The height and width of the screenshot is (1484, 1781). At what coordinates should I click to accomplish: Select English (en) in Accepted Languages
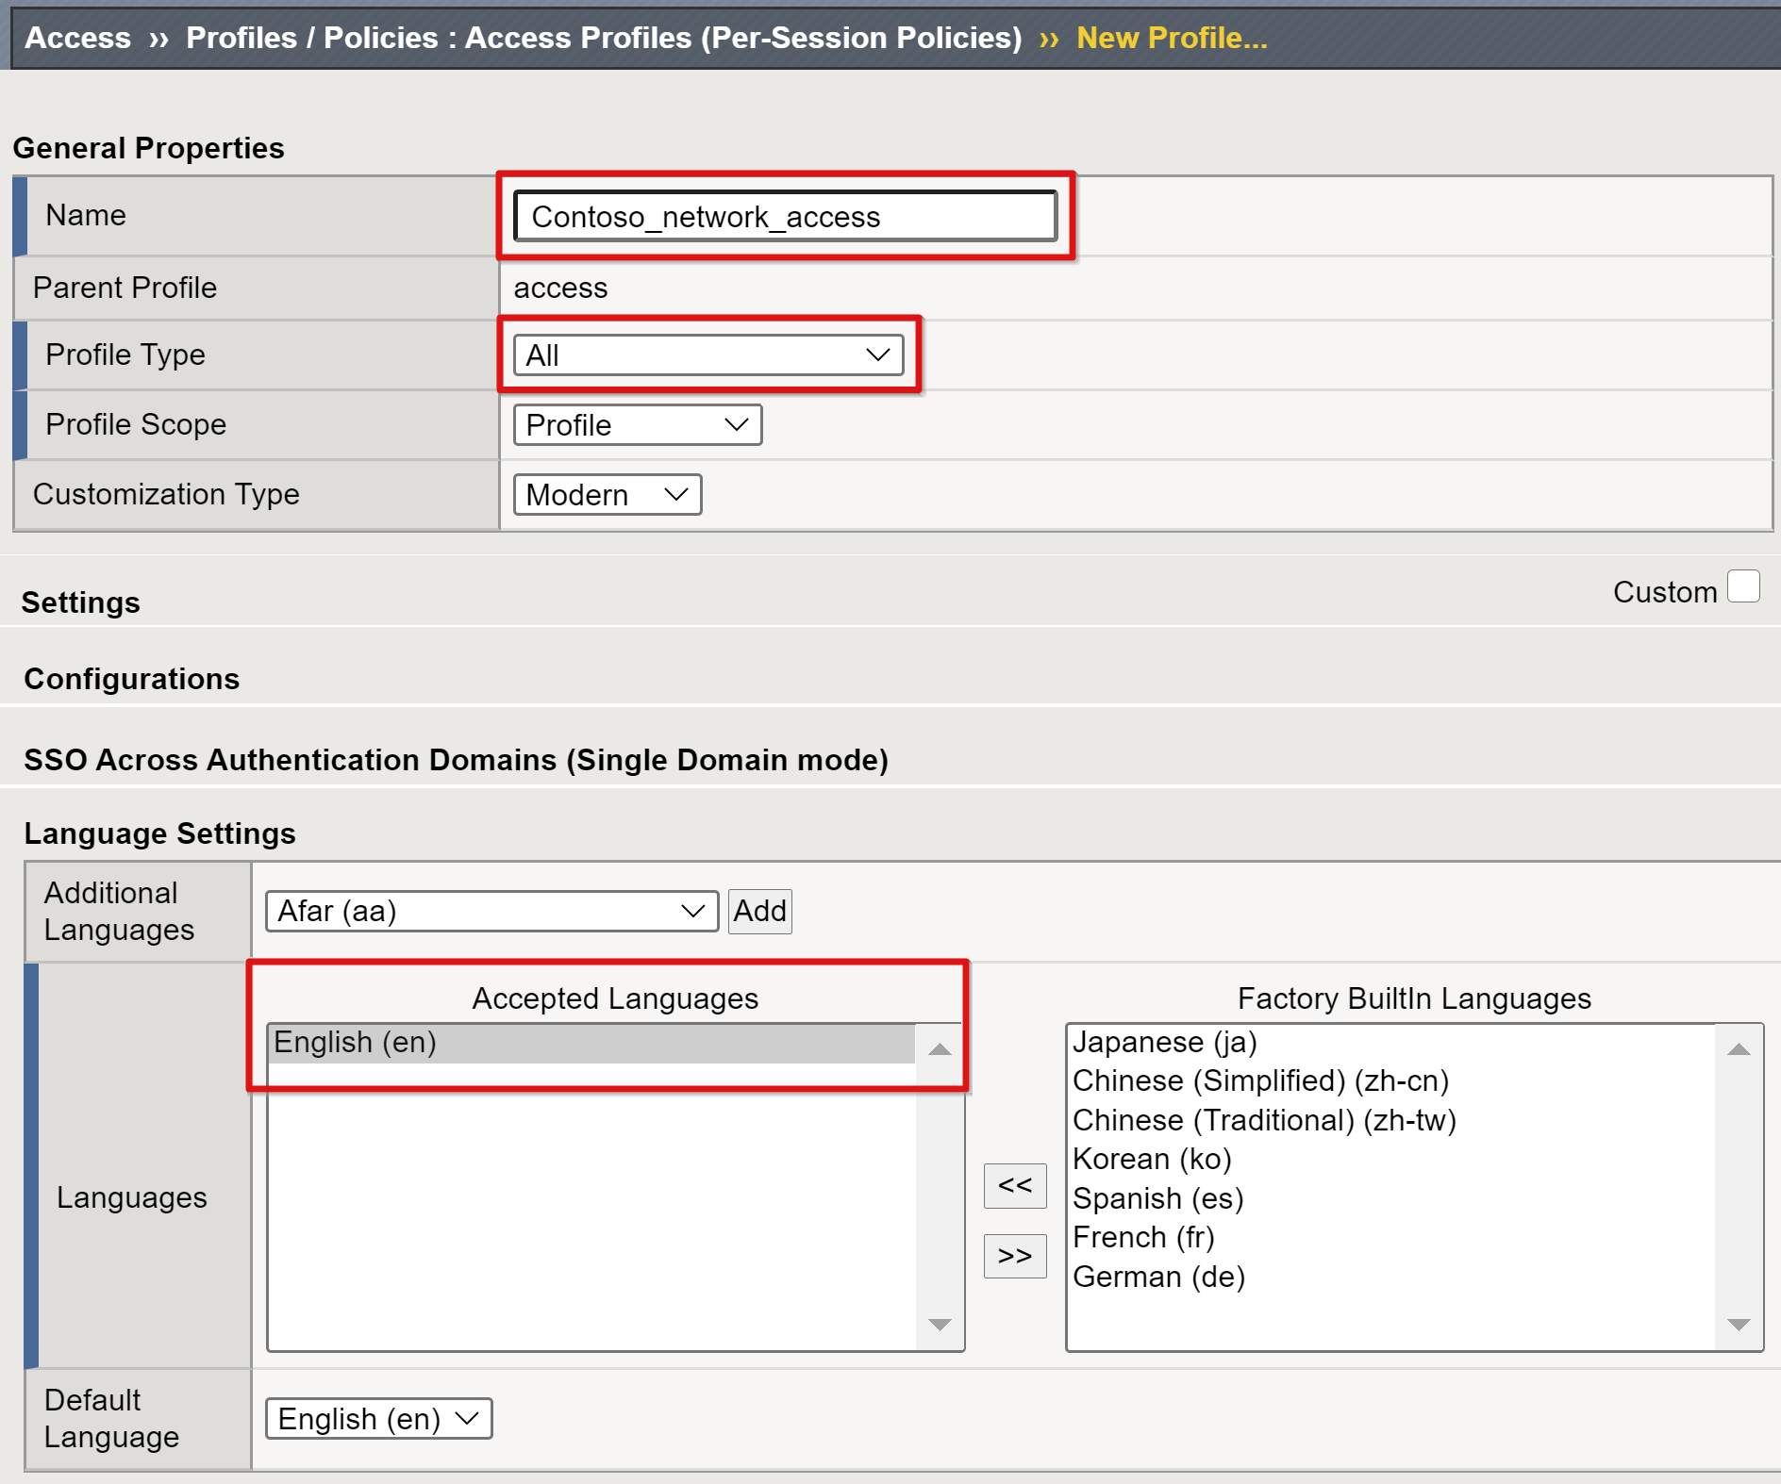click(591, 1043)
